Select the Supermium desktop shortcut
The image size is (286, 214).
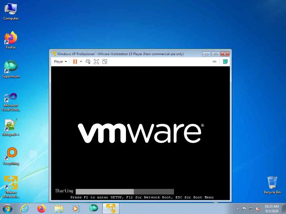(11, 69)
